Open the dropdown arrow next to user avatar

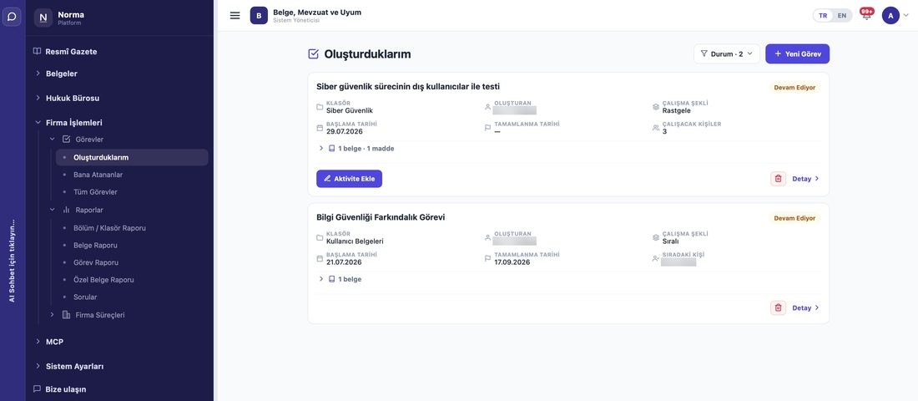[x=906, y=15]
